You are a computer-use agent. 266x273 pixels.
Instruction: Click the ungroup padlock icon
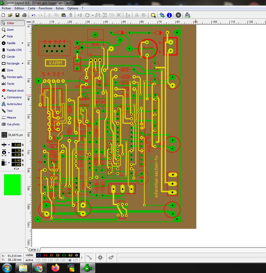point(144,15)
